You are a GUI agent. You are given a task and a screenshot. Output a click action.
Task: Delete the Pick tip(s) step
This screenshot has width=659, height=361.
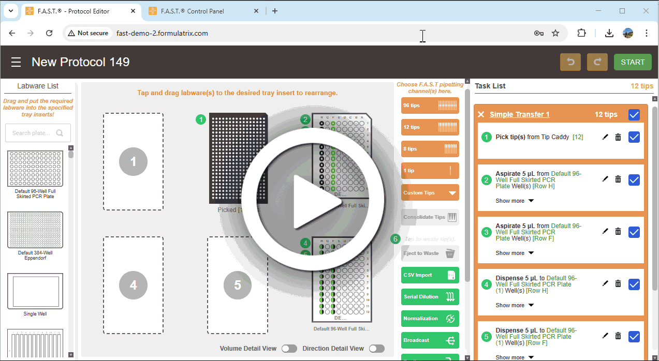pos(618,137)
